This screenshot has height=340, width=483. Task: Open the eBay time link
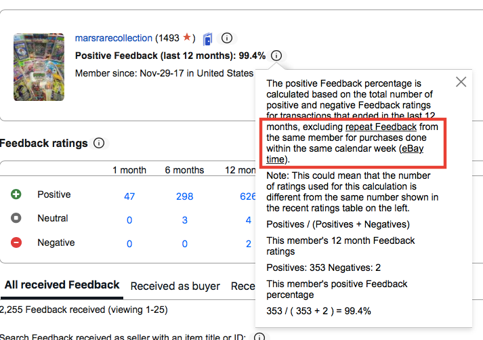point(345,154)
